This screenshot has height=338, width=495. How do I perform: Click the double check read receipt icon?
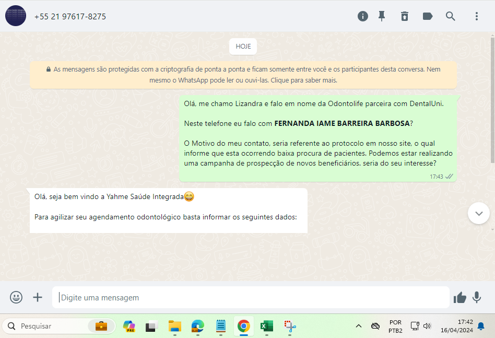[x=449, y=177]
